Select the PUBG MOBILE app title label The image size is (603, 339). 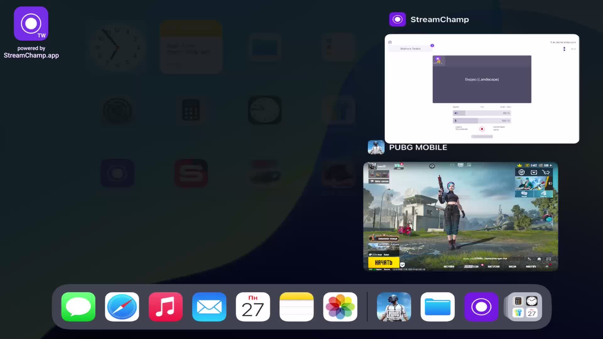(418, 147)
